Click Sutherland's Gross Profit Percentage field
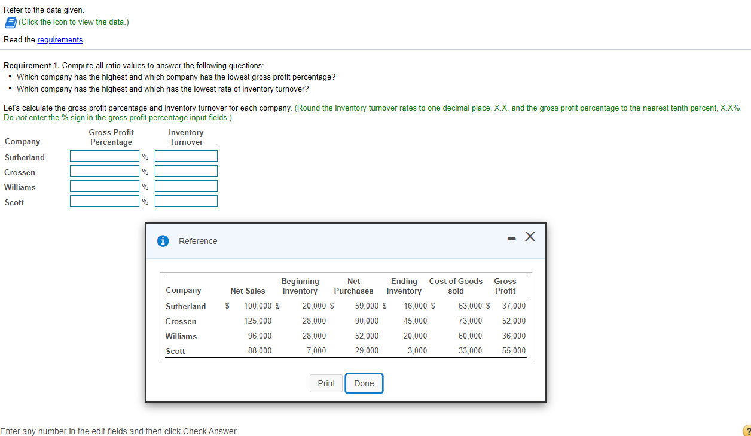Image resolution: width=751 pixels, height=436 pixels. tap(104, 156)
